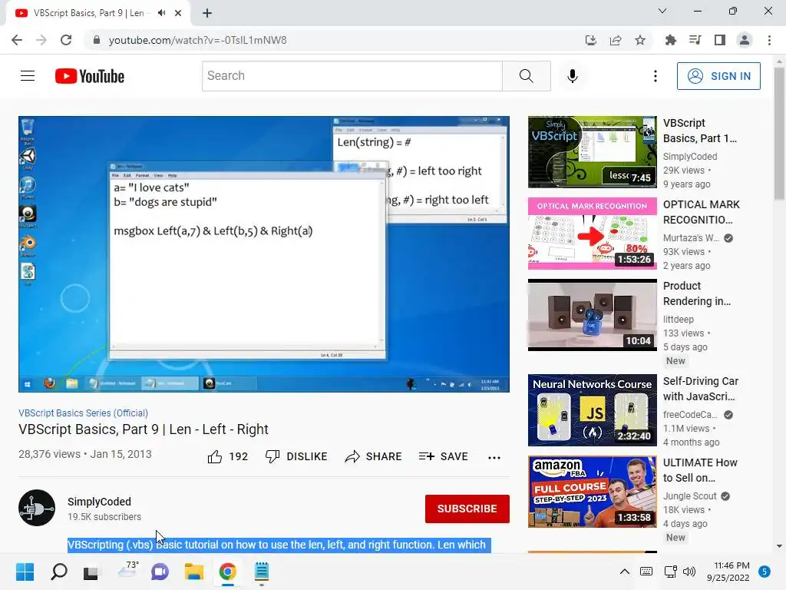Viewport: 786px width, 590px height.
Task: Start voice search with the microphone
Action: (x=573, y=76)
